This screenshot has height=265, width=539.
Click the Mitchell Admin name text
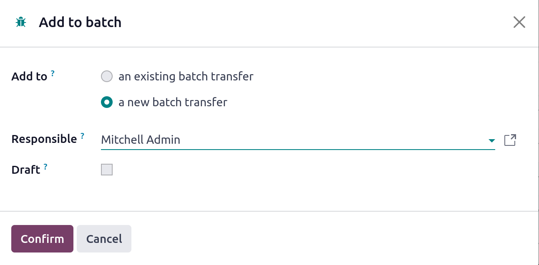pos(141,140)
